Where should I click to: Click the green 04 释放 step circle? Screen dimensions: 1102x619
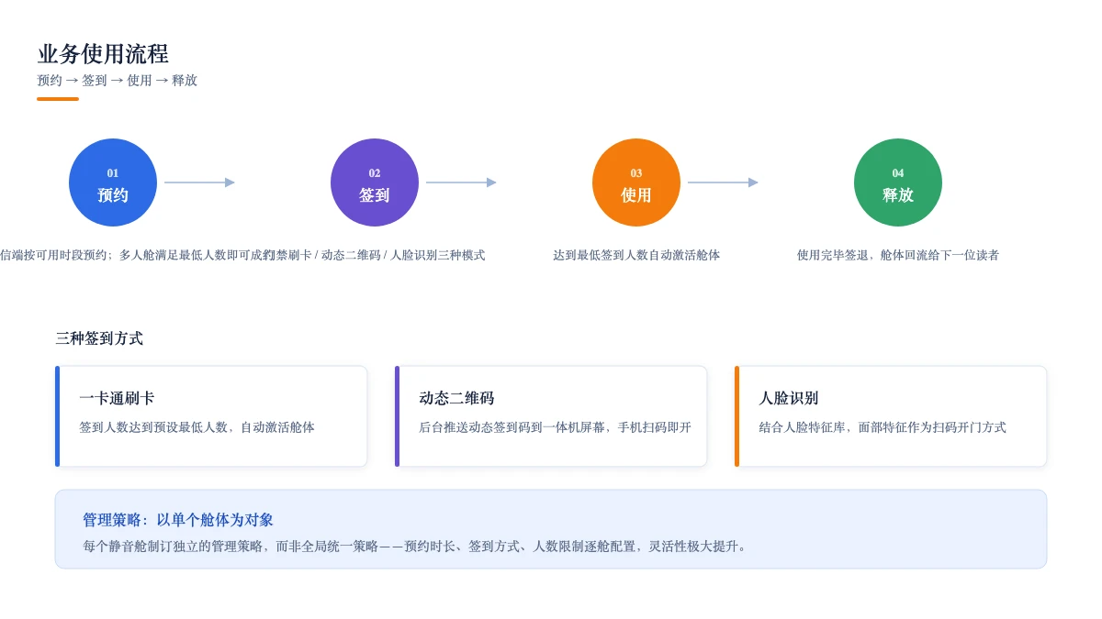pyautogui.click(x=898, y=182)
